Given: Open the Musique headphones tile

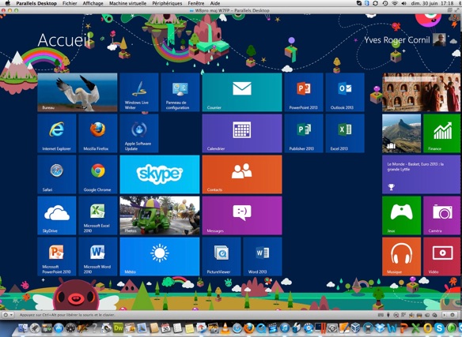Looking at the screenshot, I should coord(401,256).
